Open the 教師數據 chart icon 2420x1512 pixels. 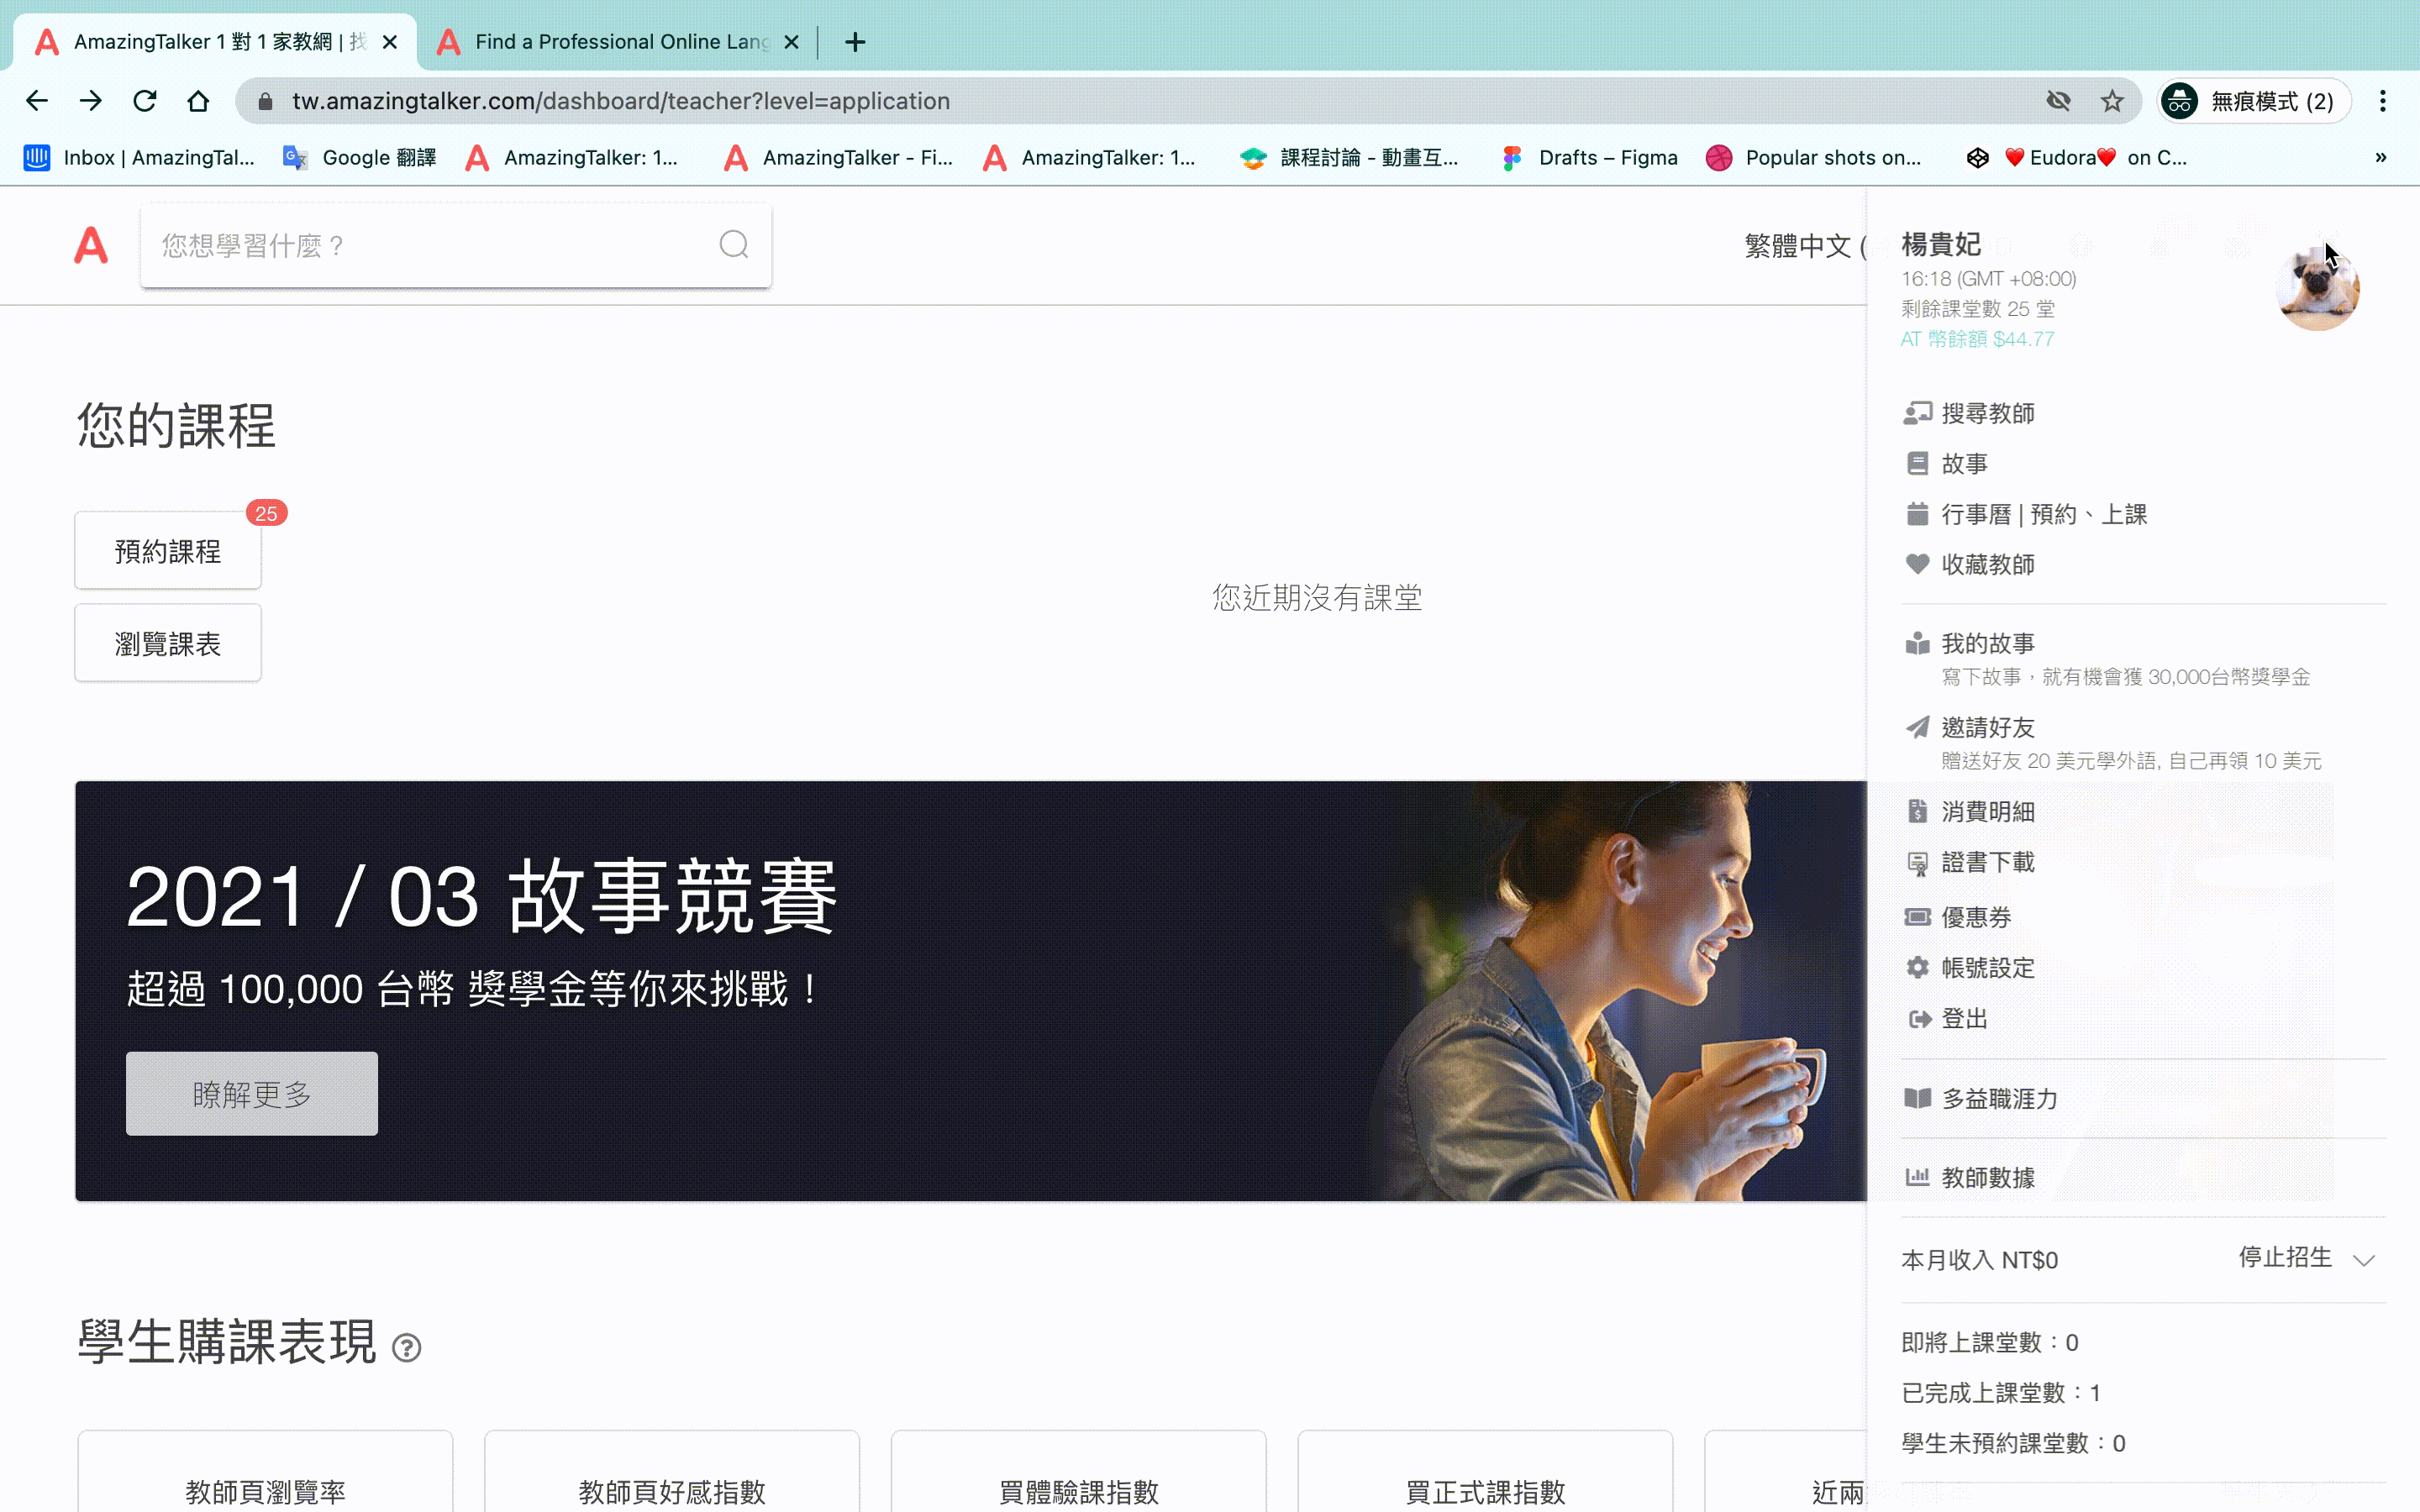(x=1918, y=1177)
